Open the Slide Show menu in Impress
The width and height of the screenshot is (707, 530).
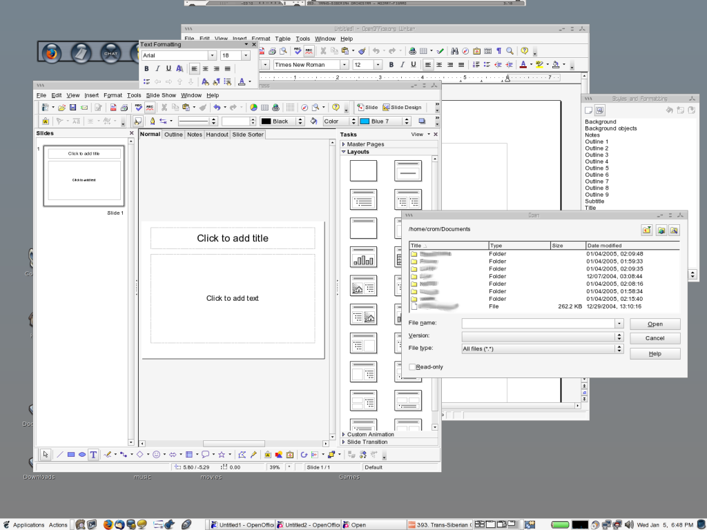161,95
